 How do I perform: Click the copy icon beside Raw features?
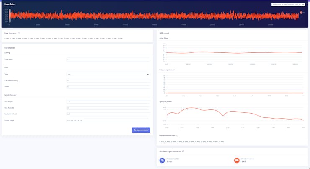click(19, 33)
